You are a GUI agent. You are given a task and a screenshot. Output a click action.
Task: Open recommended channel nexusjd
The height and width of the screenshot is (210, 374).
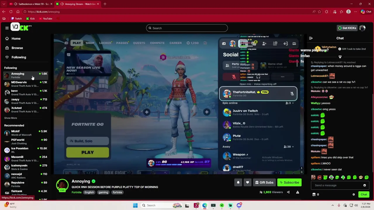click(26, 176)
